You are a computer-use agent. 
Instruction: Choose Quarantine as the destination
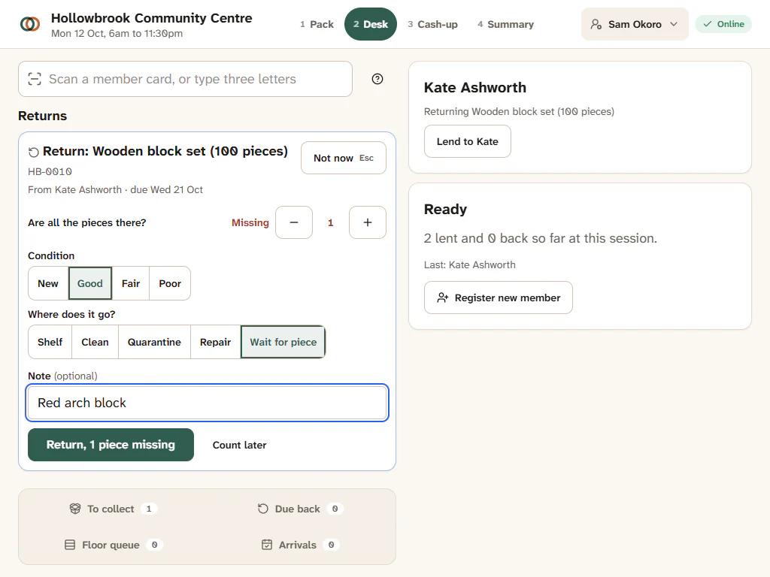[x=154, y=342]
